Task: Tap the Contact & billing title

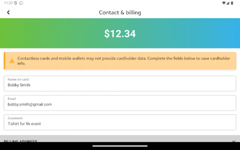Action: pos(120,12)
